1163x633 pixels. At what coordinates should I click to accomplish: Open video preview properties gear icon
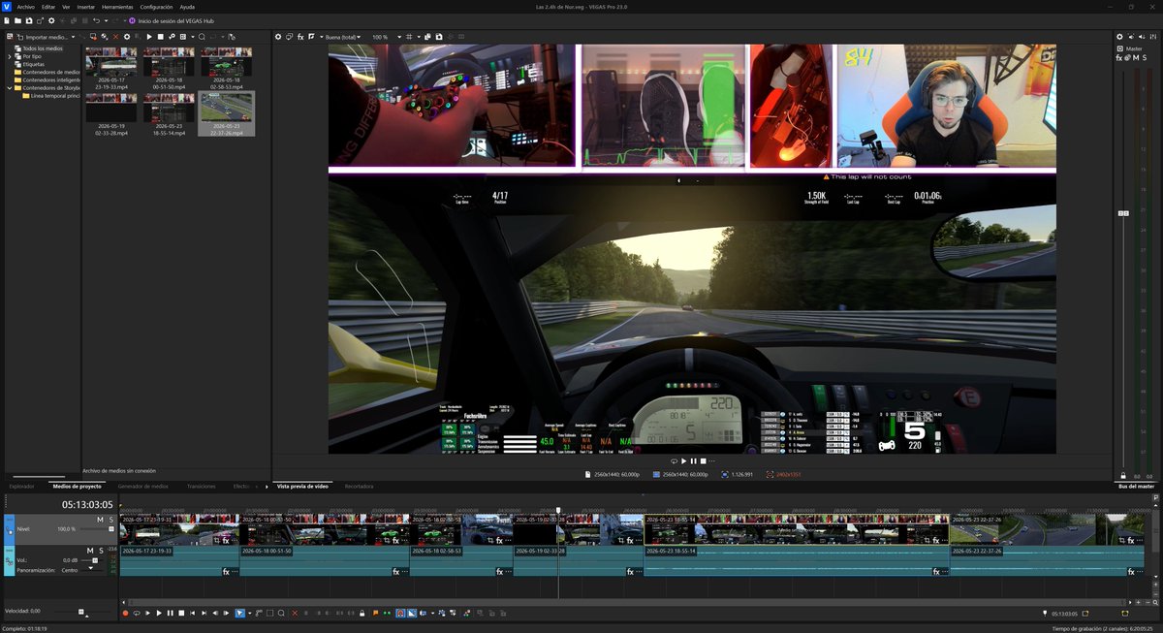click(278, 37)
